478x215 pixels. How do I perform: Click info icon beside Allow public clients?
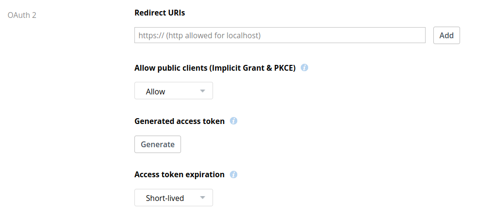[x=304, y=67]
